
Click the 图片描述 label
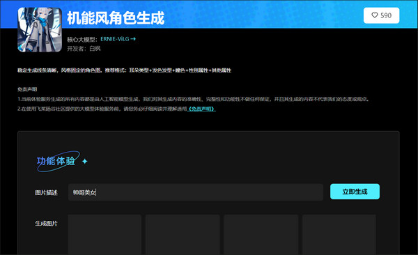click(46, 192)
